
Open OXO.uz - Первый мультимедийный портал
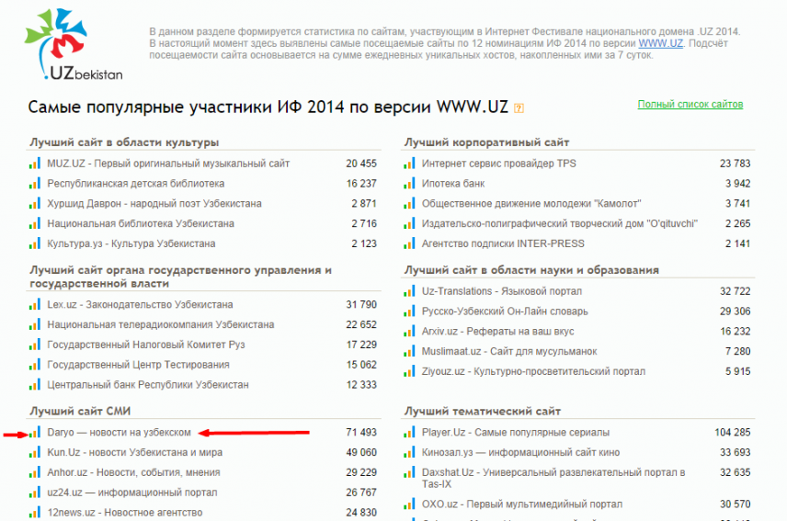pyautogui.click(x=521, y=504)
